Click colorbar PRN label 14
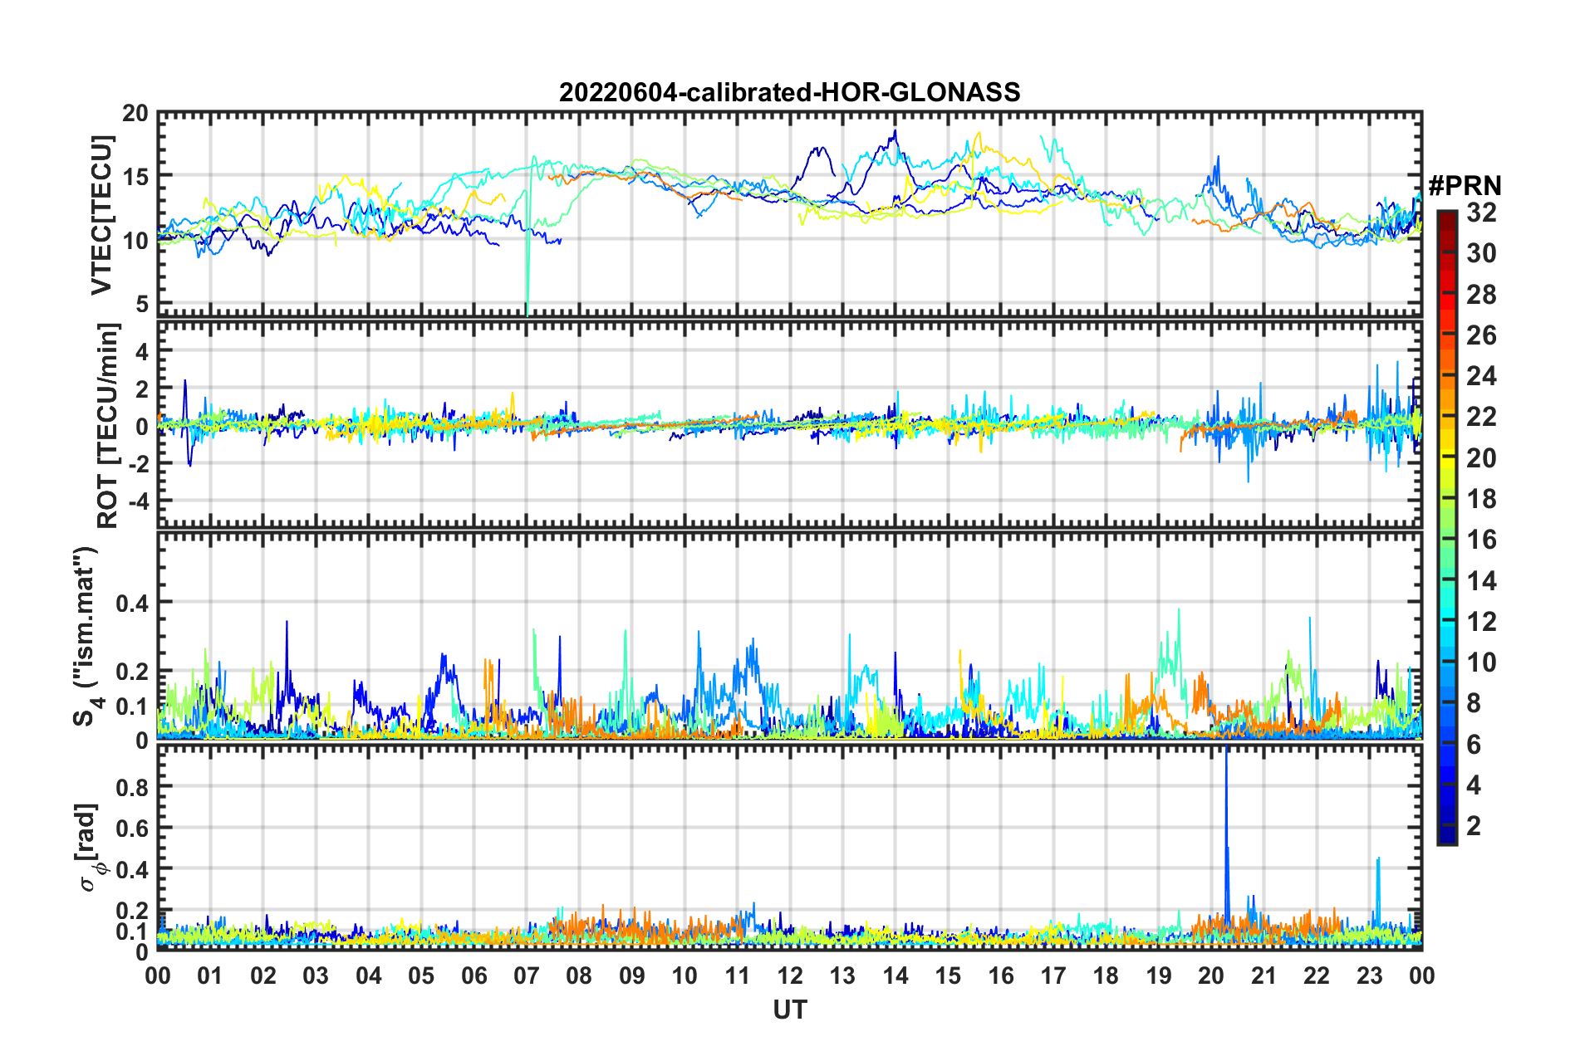 [1480, 581]
